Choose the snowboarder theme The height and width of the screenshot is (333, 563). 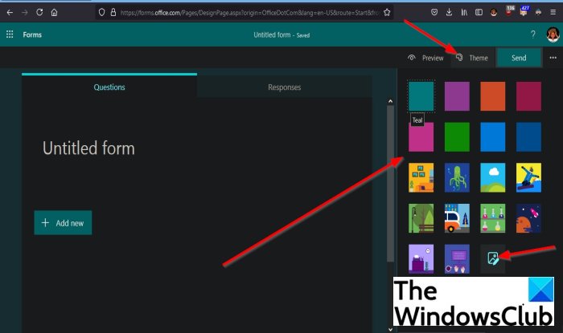pyautogui.click(x=528, y=177)
